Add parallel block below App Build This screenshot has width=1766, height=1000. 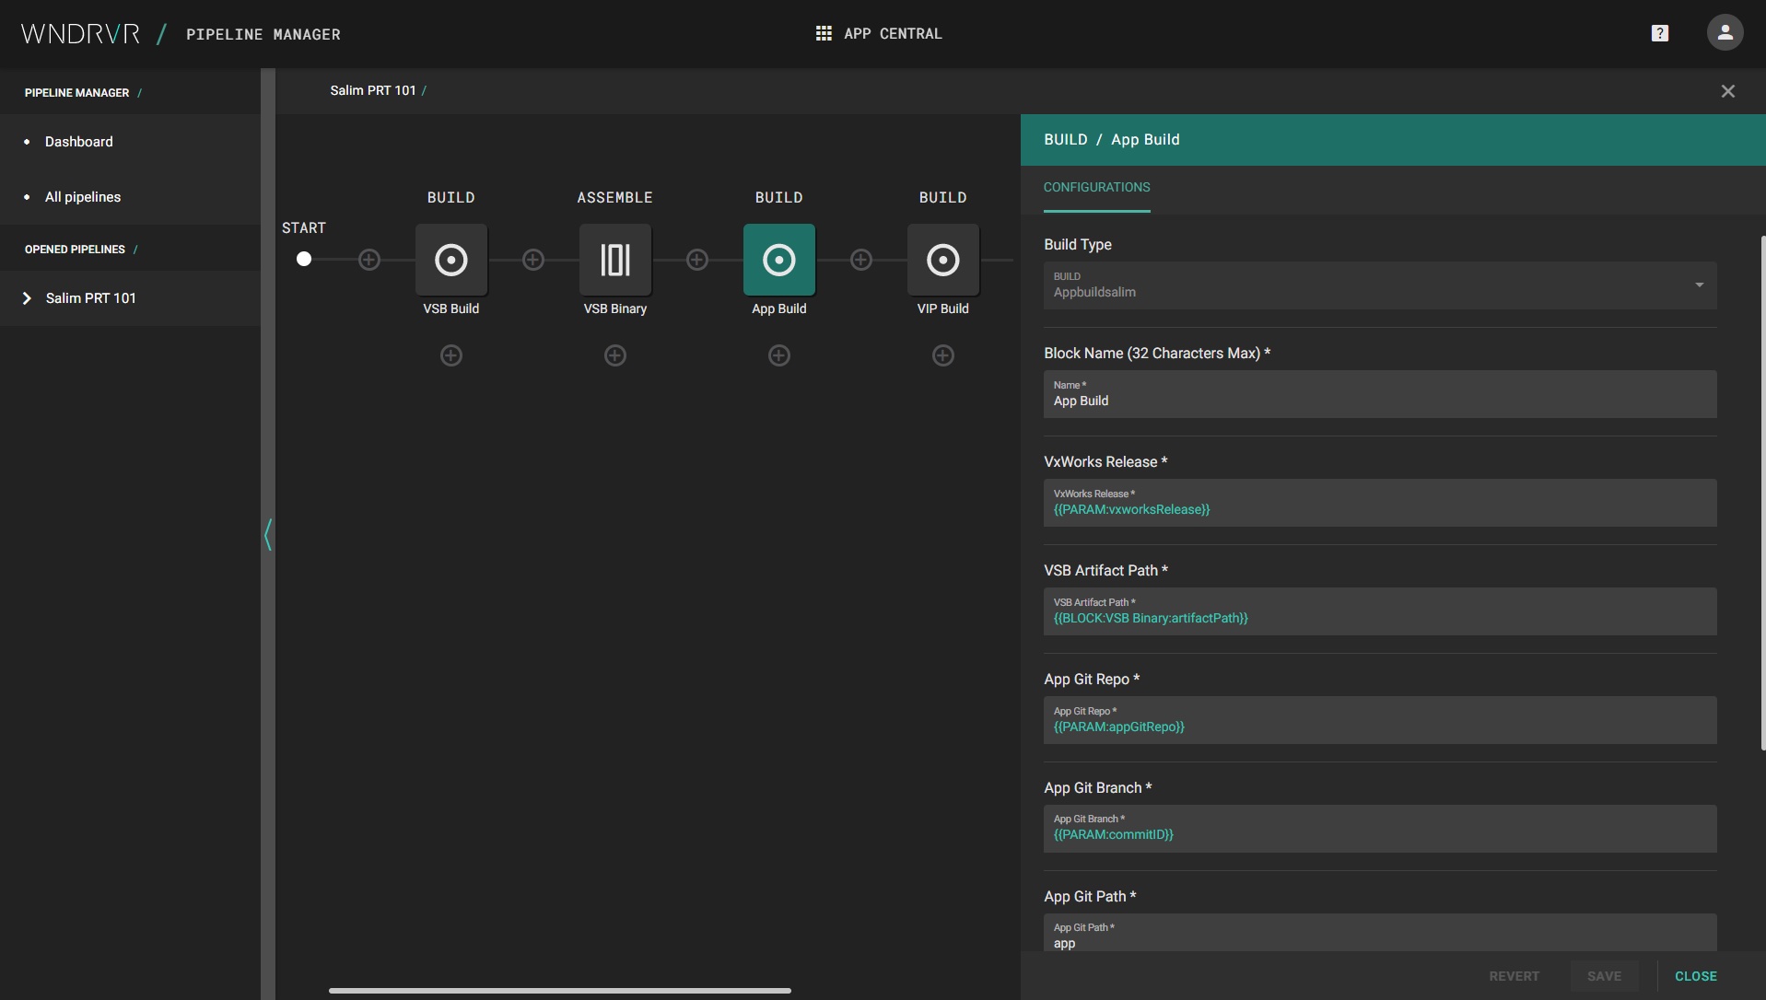[779, 355]
